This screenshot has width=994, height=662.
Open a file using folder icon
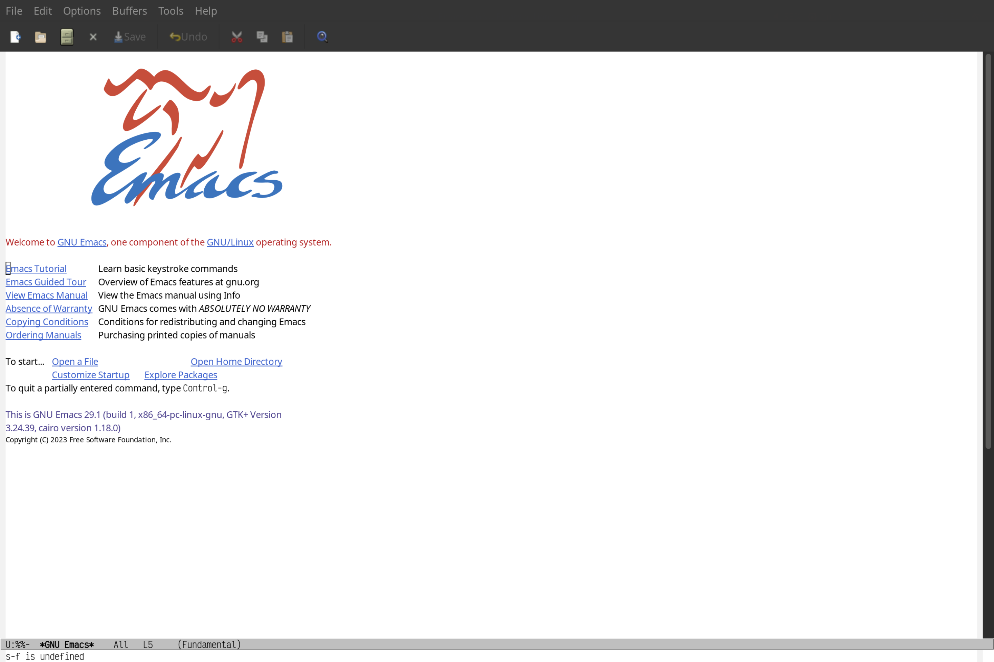click(x=40, y=36)
